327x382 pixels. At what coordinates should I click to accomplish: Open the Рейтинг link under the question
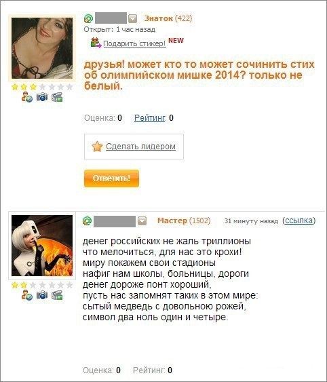tap(150, 118)
